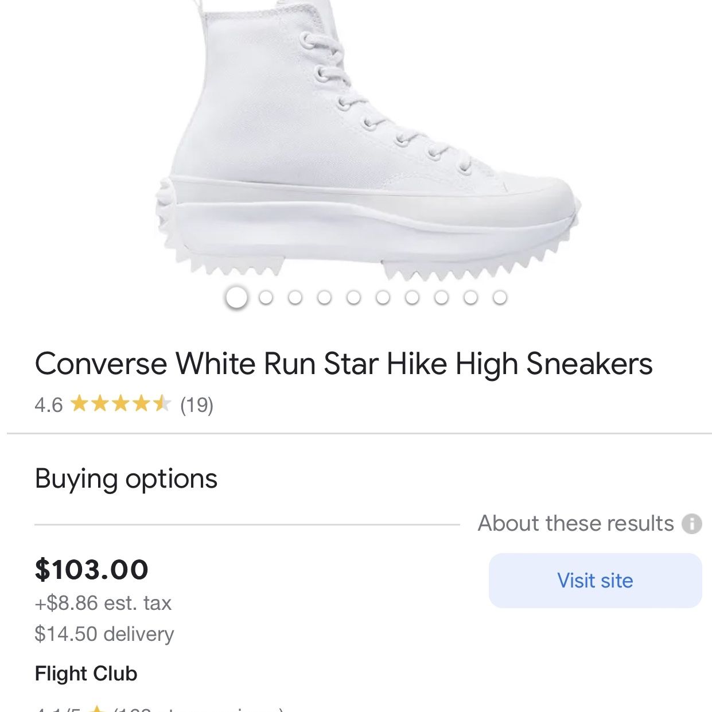Viewport: 712px width, 712px height.
Task: Select the third carousel image dot
Action: point(295,297)
